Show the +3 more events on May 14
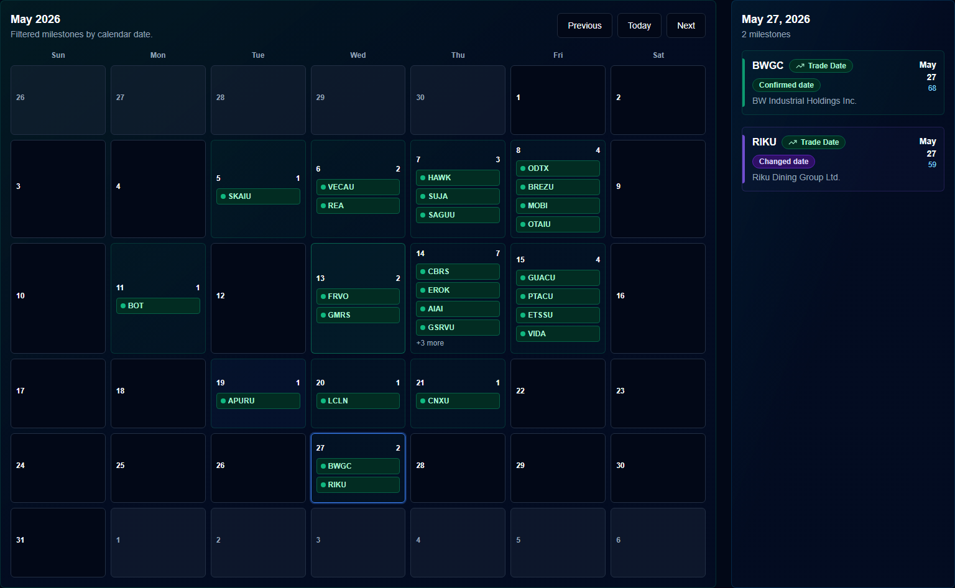This screenshot has height=588, width=955. coord(430,343)
